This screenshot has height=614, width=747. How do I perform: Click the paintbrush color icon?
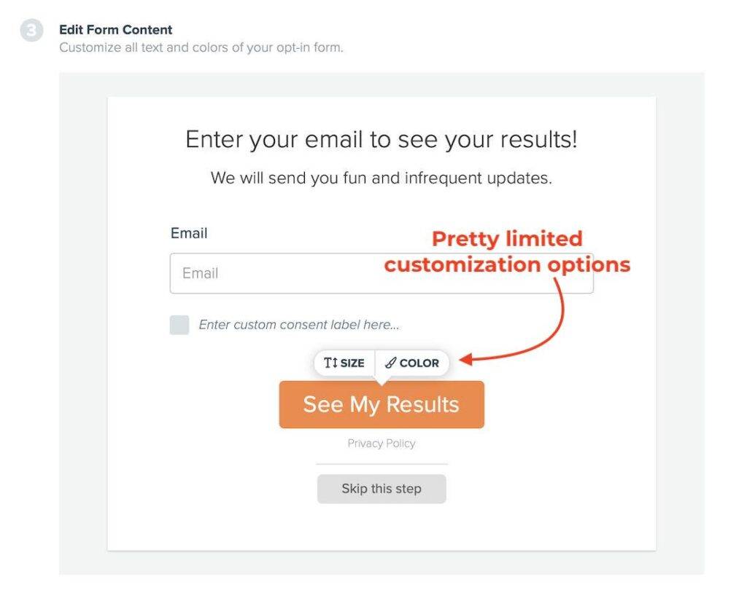(x=391, y=363)
